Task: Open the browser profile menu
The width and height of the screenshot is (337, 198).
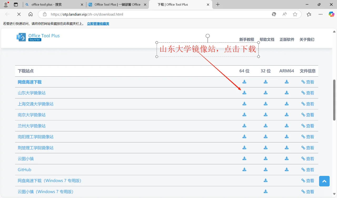Action: pyautogui.click(x=6, y=4)
